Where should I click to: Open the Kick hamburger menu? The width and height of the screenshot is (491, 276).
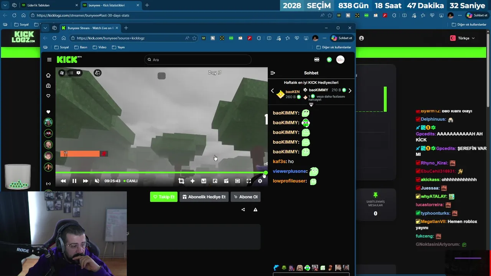[49, 59]
